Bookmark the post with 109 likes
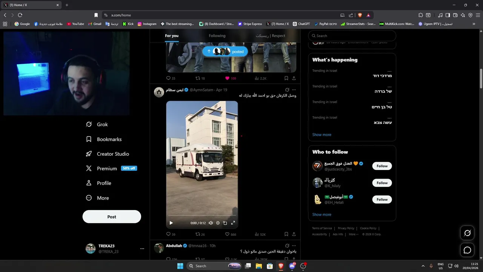The image size is (483, 272). [x=286, y=78]
